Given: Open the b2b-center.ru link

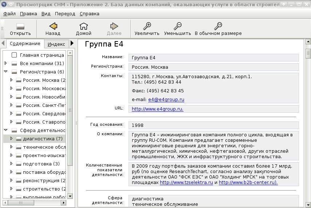Looking at the screenshot, I should pyautogui.click(x=248, y=182).
